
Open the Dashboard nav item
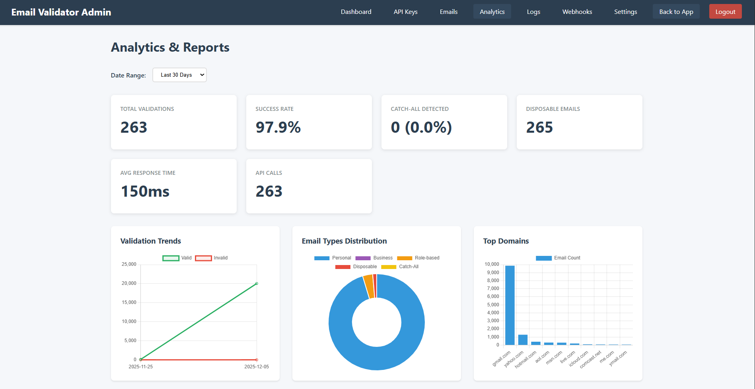(x=356, y=12)
